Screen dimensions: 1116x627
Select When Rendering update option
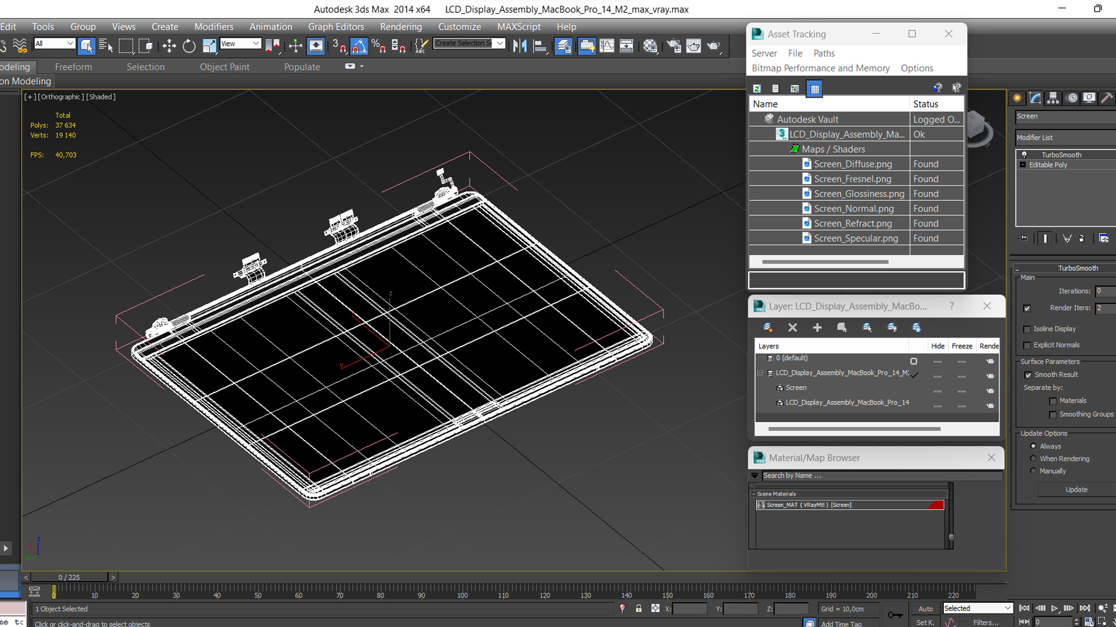(x=1033, y=459)
